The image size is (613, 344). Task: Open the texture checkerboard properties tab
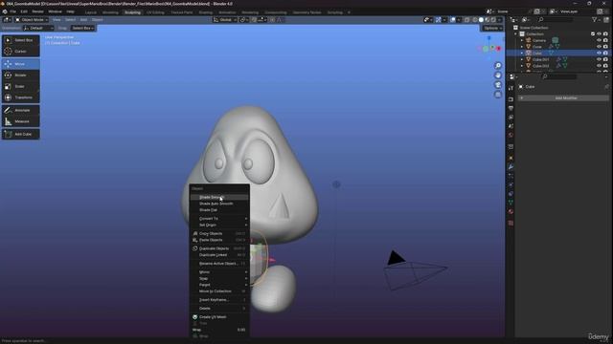(x=511, y=223)
